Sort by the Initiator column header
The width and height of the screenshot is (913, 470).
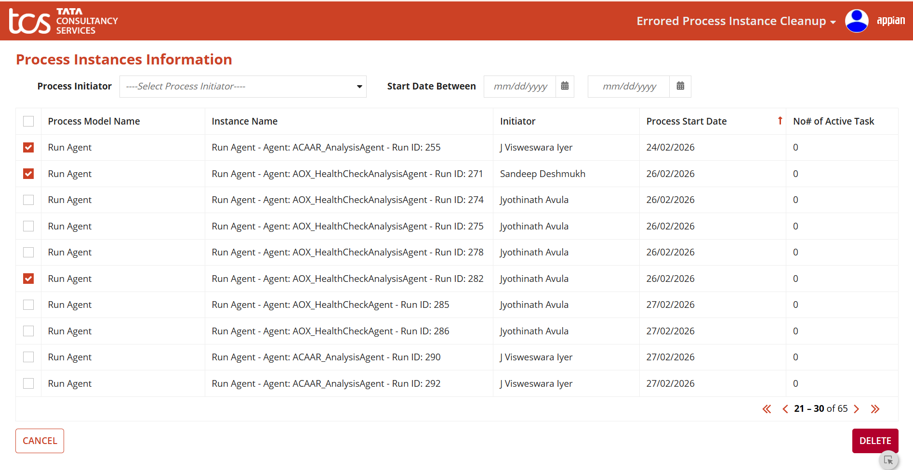[517, 121]
